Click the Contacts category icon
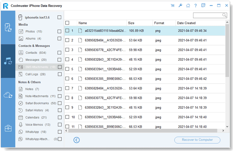This screenshot has width=233, height=151. click(21, 53)
